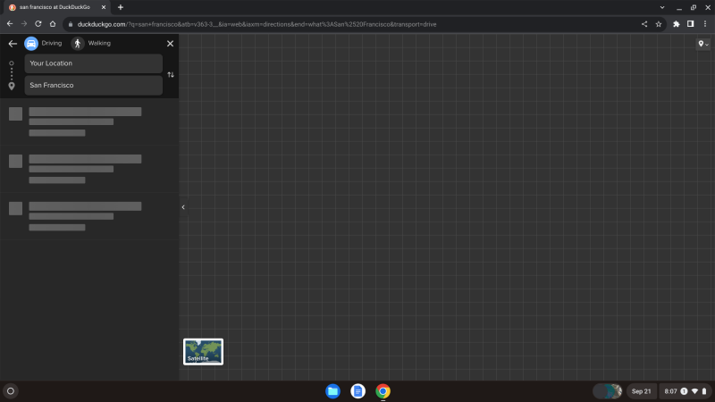
Task: Select the Driving car icon
Action: (31, 43)
